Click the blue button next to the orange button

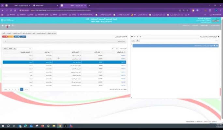point(17,37)
